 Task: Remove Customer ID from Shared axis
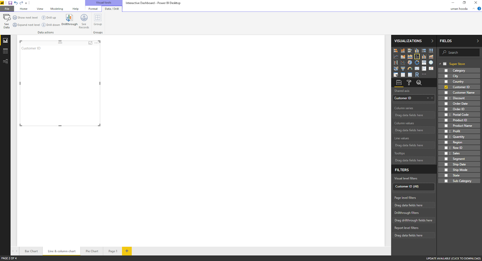(x=432, y=98)
